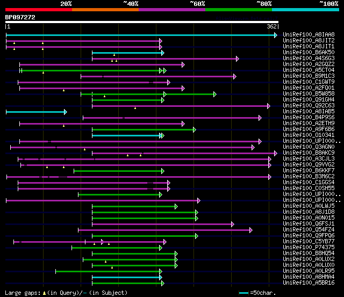The width and height of the screenshot is (344, 297).
Task: Select the UniRef100_B5W858 label
Action: pyautogui.click(x=309, y=94)
